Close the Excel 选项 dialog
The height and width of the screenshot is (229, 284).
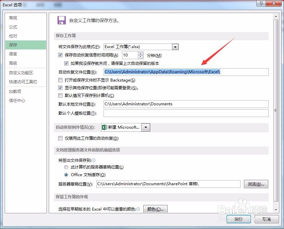click(274, 3)
